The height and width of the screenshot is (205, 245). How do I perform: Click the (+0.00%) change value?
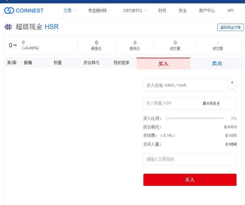point(30,48)
